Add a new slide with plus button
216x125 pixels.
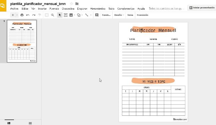[x=13, y=15]
